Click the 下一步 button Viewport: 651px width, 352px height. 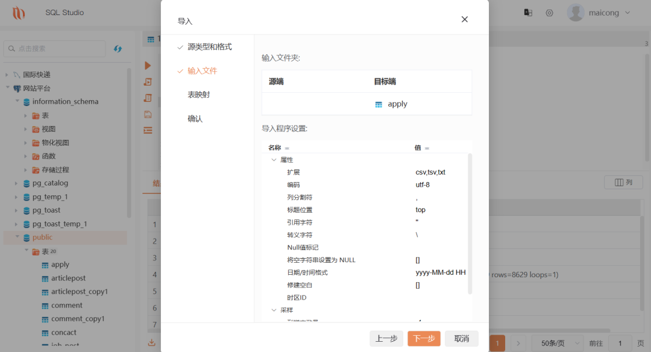click(424, 338)
